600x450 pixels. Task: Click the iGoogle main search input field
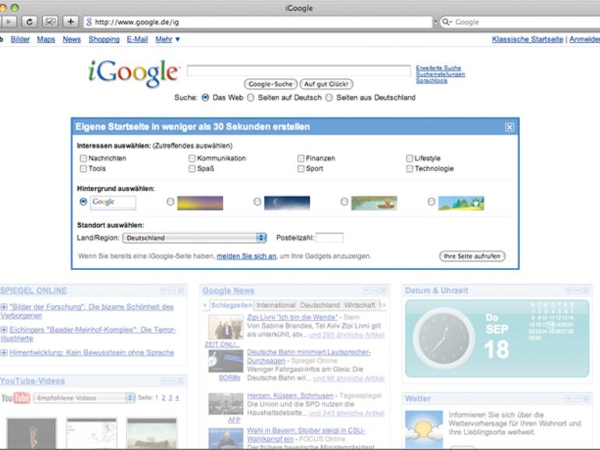(299, 70)
